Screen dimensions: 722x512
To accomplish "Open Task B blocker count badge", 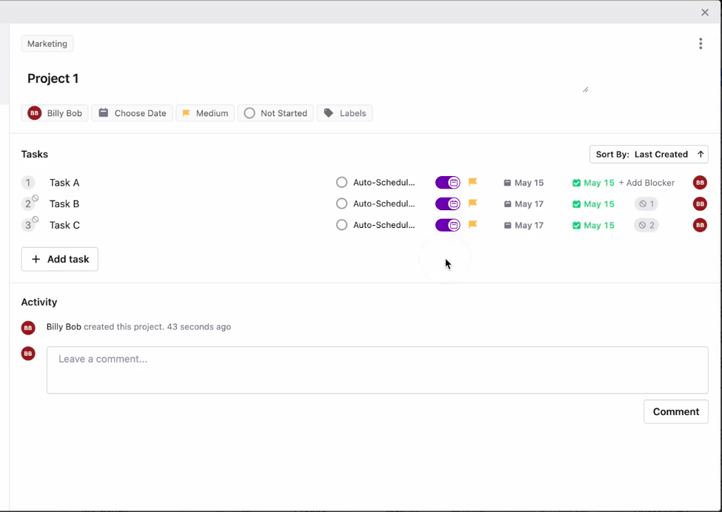I will tap(646, 204).
